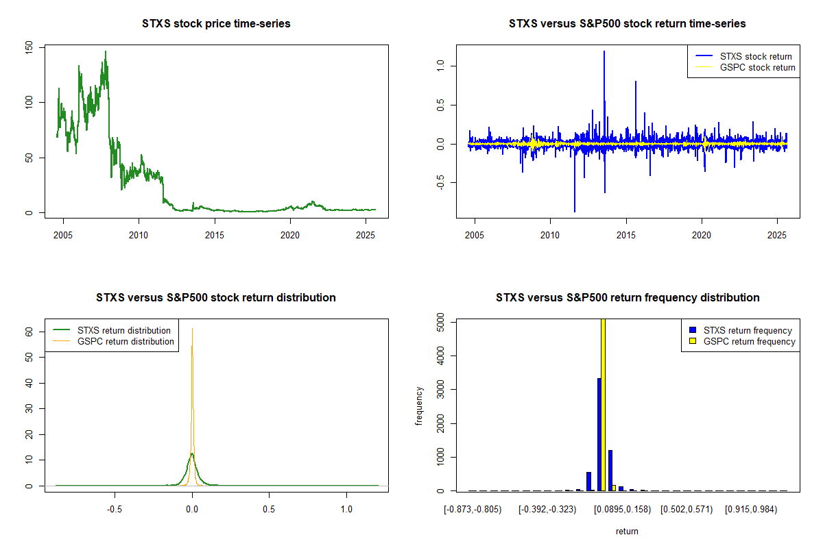
Task: Click the orange GSPC density curve peak
Action: [x=192, y=331]
